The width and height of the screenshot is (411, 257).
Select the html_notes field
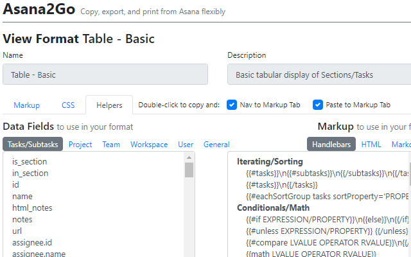coord(32,208)
